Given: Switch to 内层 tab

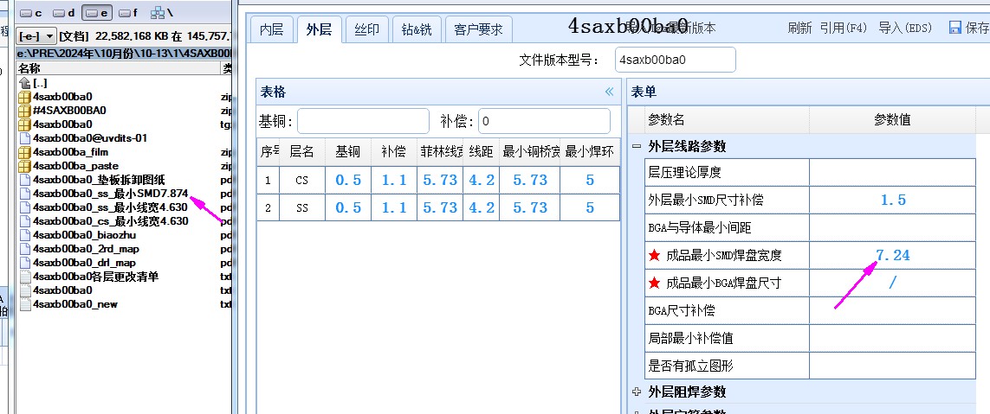Looking at the screenshot, I should [x=271, y=29].
